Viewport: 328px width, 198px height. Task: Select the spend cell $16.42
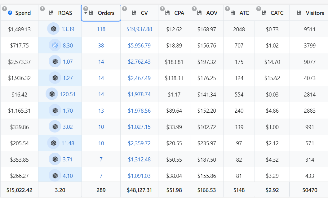coord(20,94)
